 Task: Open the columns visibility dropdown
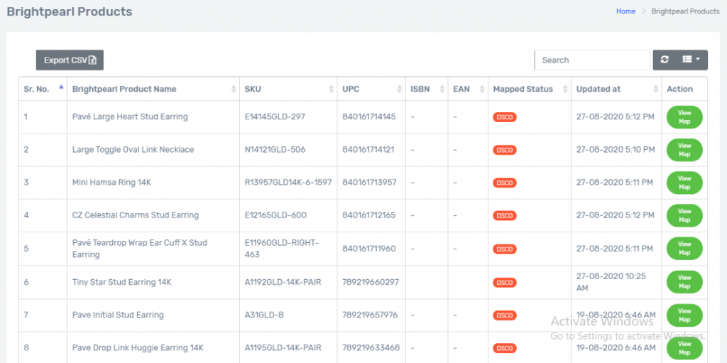pos(692,60)
